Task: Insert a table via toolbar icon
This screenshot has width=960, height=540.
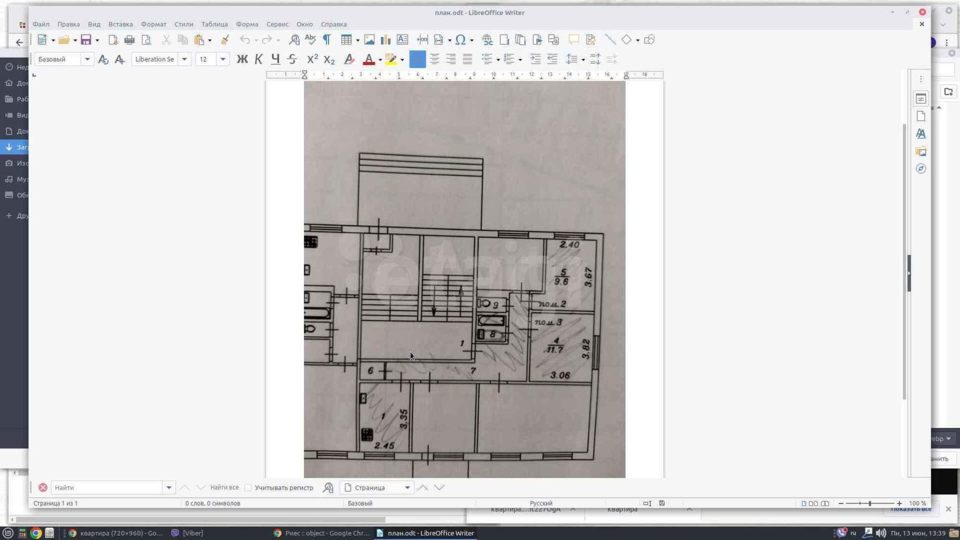Action: [346, 40]
